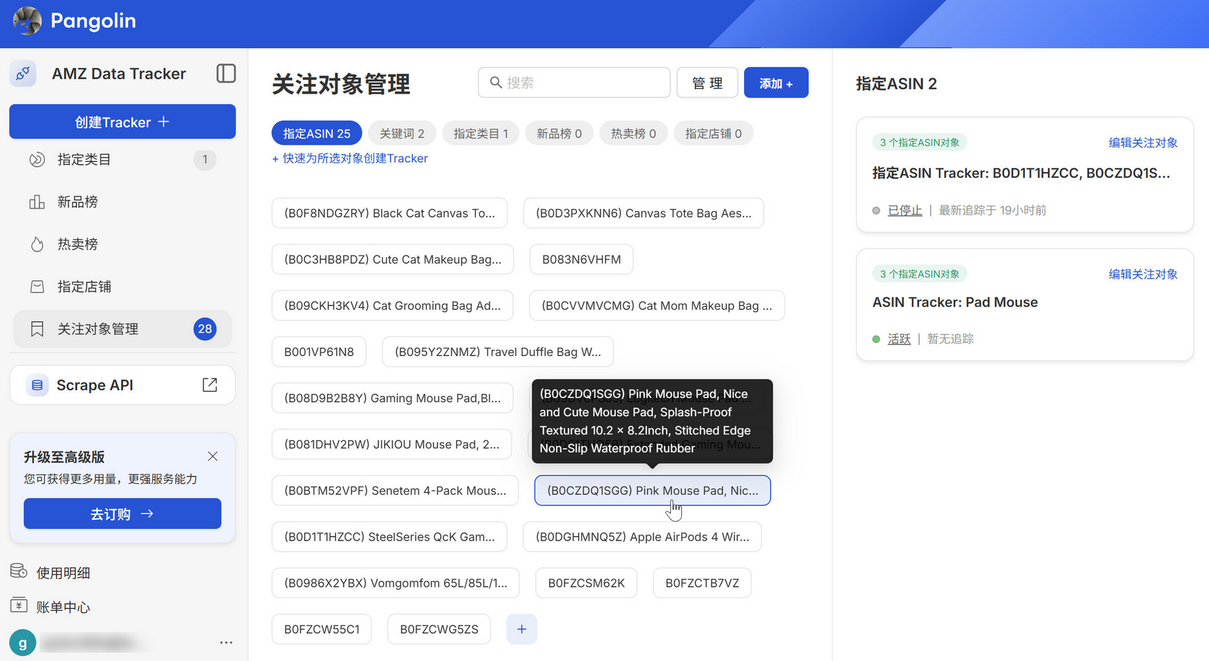The image size is (1209, 661).
Task: Click the 添加 + button
Action: pos(776,83)
